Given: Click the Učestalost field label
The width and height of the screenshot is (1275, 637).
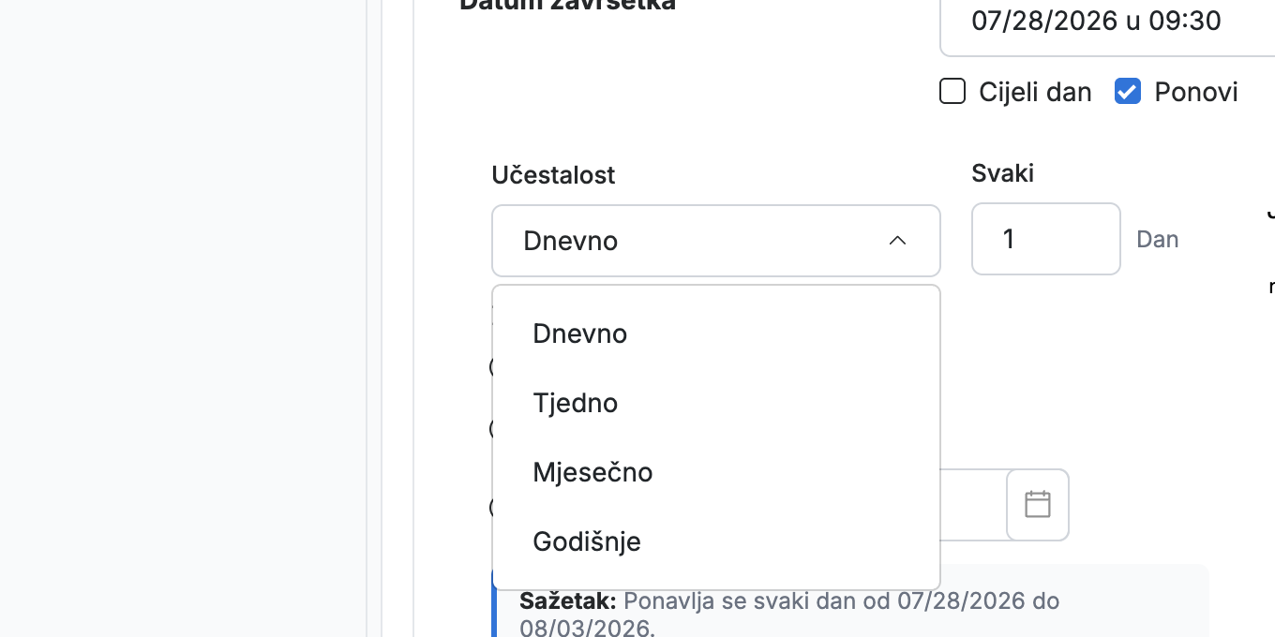Looking at the screenshot, I should (553, 174).
